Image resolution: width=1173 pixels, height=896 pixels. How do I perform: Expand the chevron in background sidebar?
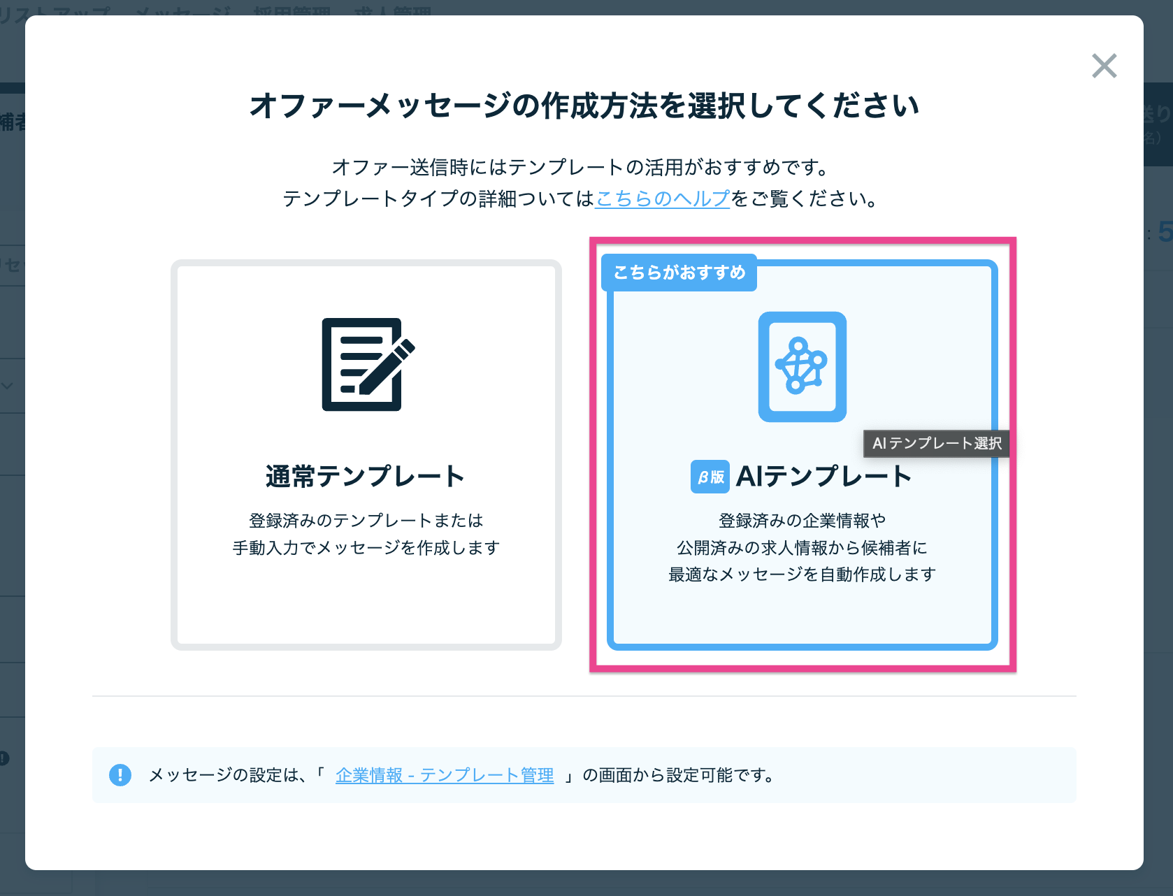pyautogui.click(x=8, y=385)
